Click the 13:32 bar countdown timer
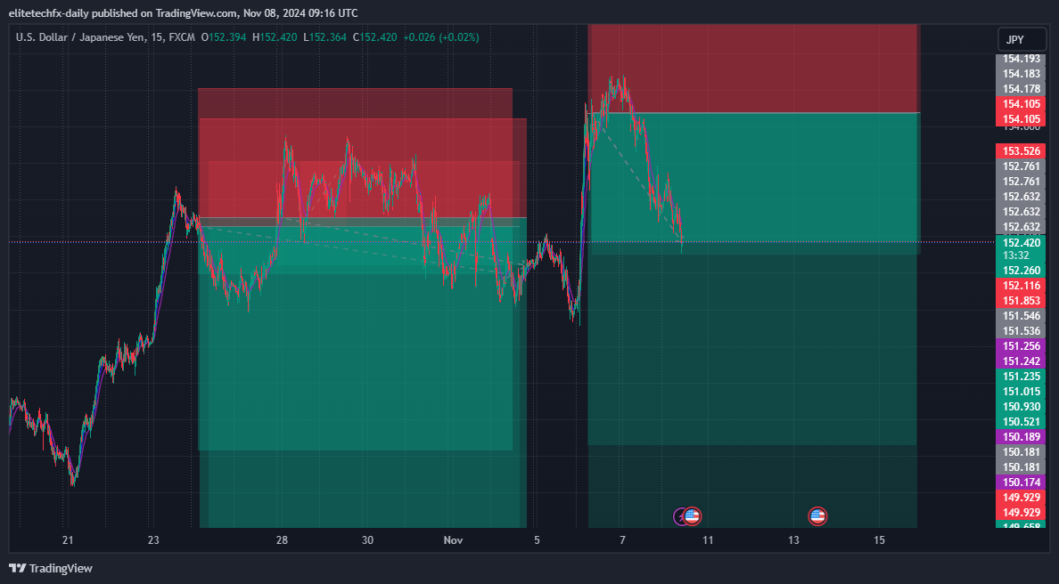The image size is (1059, 584). click(1016, 255)
